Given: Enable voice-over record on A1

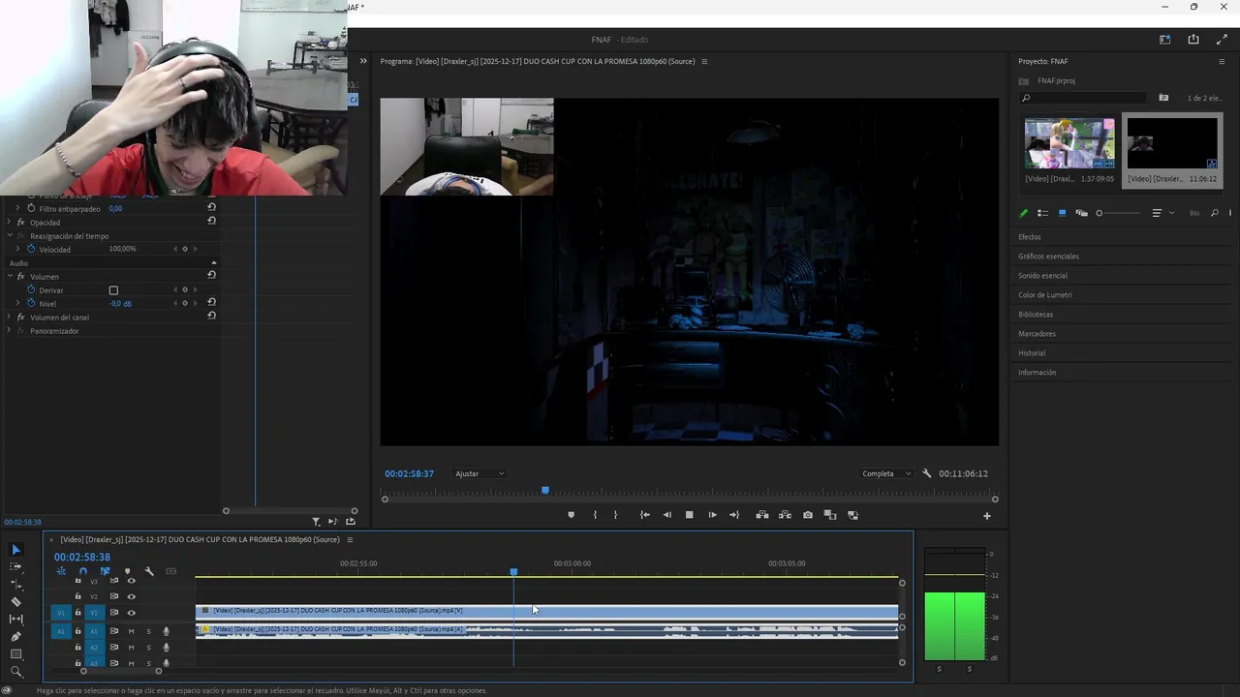Looking at the screenshot, I should [x=166, y=631].
